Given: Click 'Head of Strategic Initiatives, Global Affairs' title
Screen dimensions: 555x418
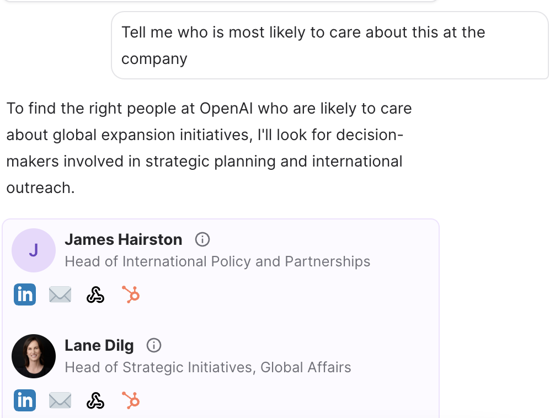Looking at the screenshot, I should [208, 367].
